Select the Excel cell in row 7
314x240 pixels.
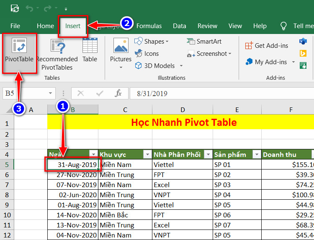click(183, 185)
